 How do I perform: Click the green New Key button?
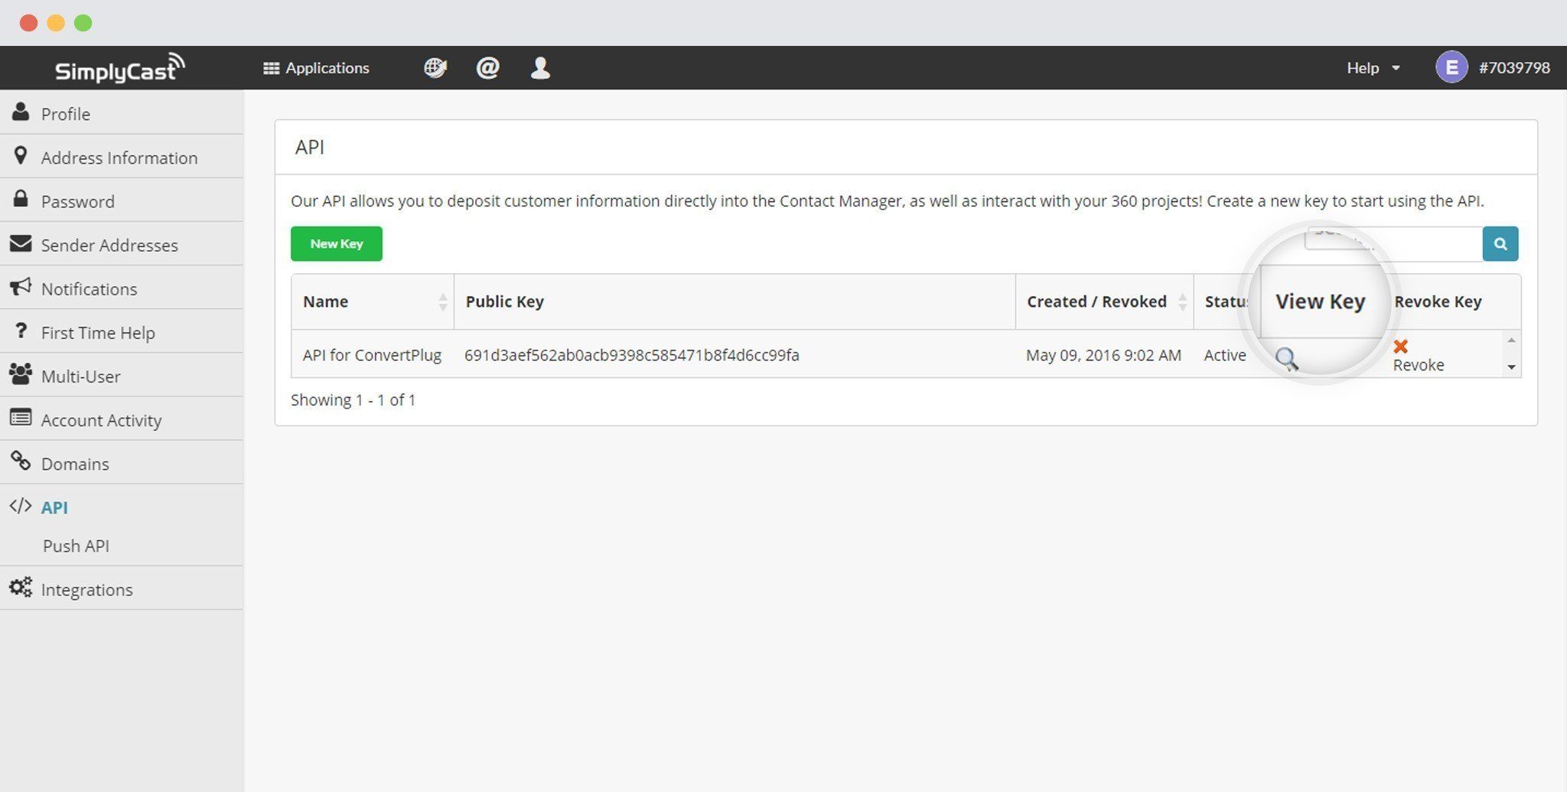tap(337, 243)
